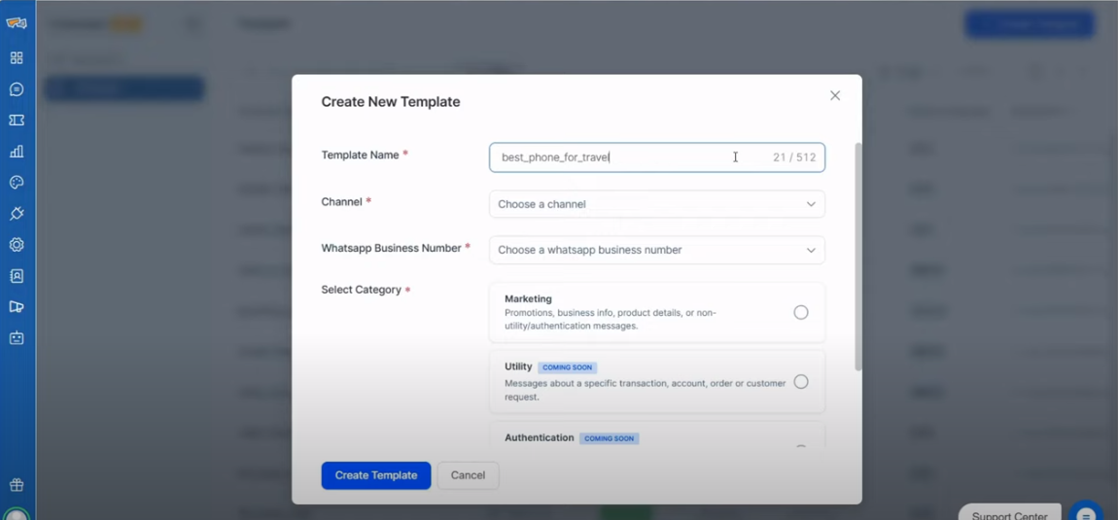This screenshot has height=520, width=1118.
Task: Open the plug integrations icon in sidebar
Action: [17, 213]
